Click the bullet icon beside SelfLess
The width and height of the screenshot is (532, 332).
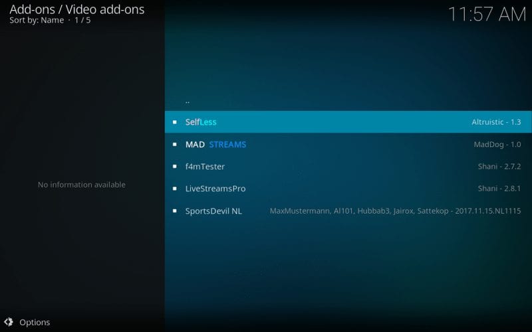[174, 122]
